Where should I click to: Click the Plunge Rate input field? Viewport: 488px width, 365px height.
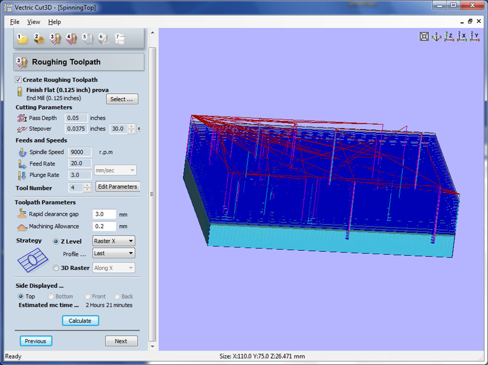click(x=80, y=175)
